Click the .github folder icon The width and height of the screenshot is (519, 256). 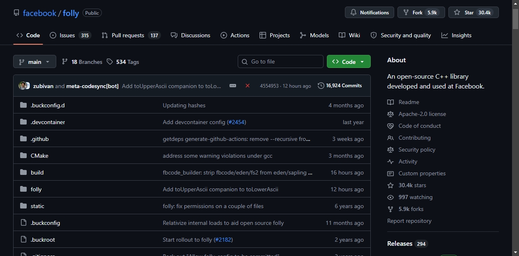coord(23,139)
